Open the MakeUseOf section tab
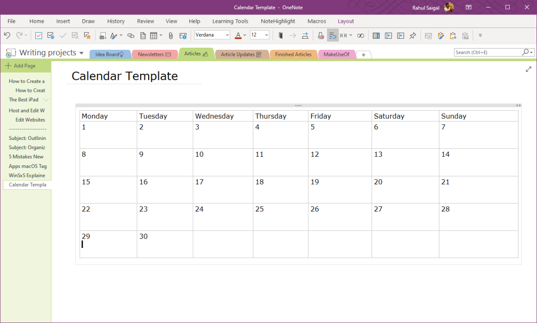Viewport: 537px width, 323px height. click(x=337, y=55)
